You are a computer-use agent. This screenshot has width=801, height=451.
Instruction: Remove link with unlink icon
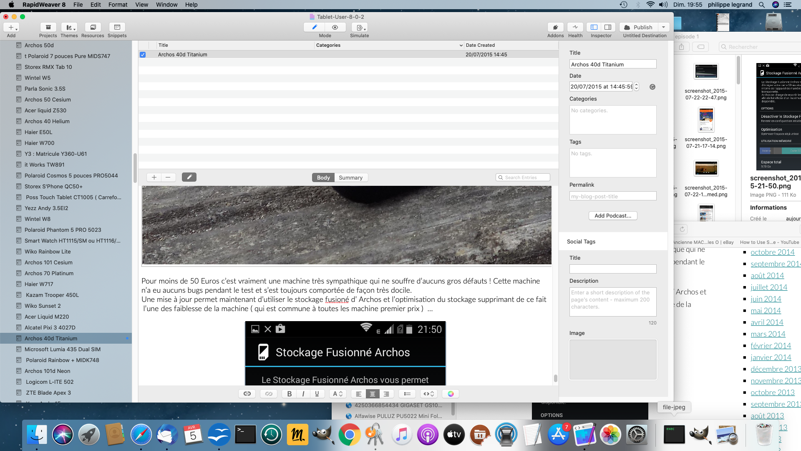269,394
